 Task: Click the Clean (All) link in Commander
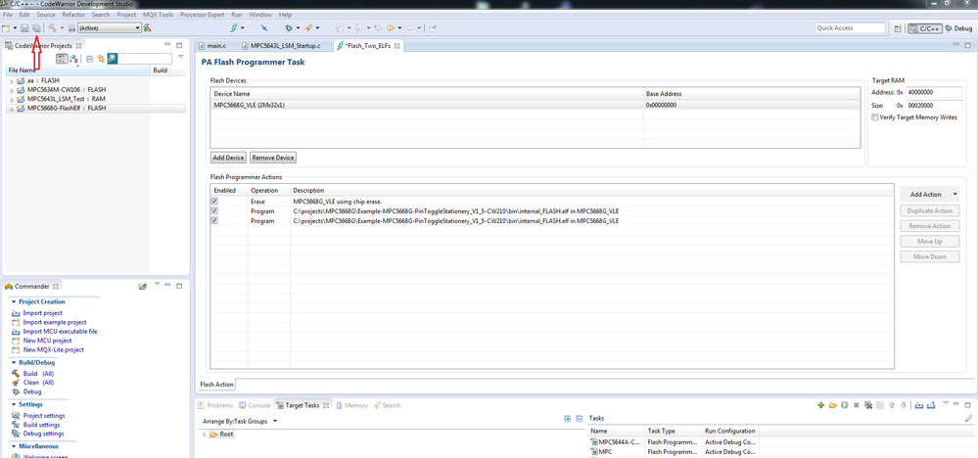click(x=38, y=383)
